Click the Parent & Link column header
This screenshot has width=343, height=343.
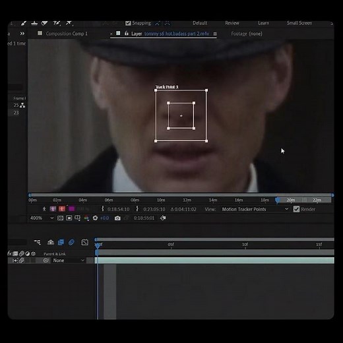pyautogui.click(x=55, y=254)
